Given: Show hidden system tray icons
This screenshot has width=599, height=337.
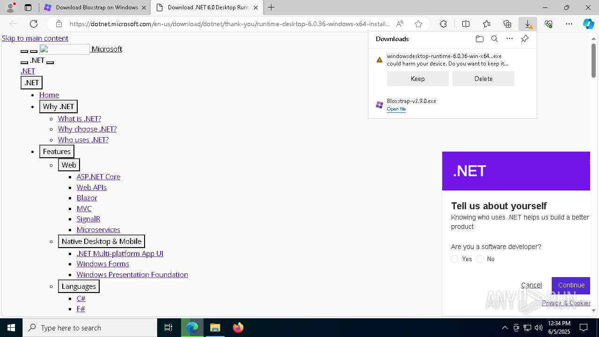Looking at the screenshot, I should [504, 328].
